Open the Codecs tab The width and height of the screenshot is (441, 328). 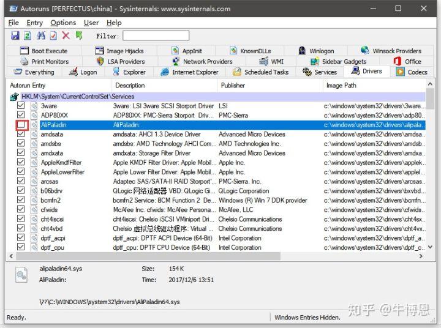coord(412,72)
